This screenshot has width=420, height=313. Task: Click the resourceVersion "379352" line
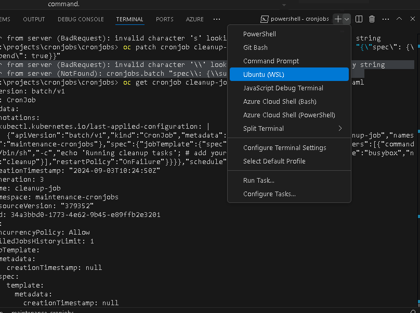coord(47,206)
